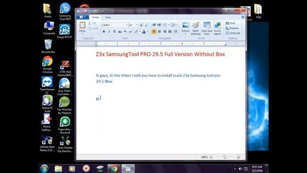Screen dimensions: 307x173
Task: Open the WordPad application menu button
Action: [x=83, y=17]
